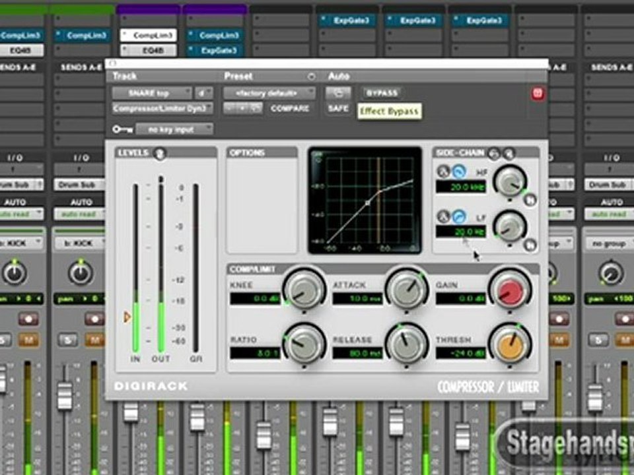Open EQ4B insert below highlighted CompLim3
Screen dimensions: 634x475
tap(149, 51)
